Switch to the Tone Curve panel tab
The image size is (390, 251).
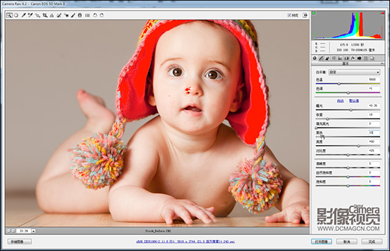tap(321, 58)
